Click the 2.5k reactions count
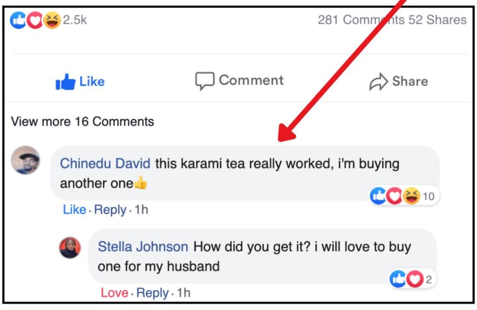This screenshot has width=477, height=310. pos(75,20)
